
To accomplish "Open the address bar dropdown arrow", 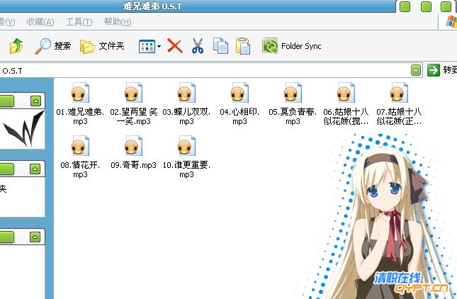I will 416,70.
